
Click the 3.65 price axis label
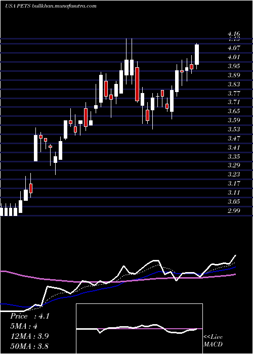point(234,111)
